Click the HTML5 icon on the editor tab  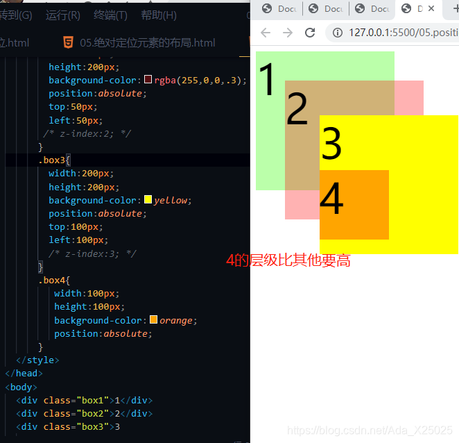click(68, 42)
